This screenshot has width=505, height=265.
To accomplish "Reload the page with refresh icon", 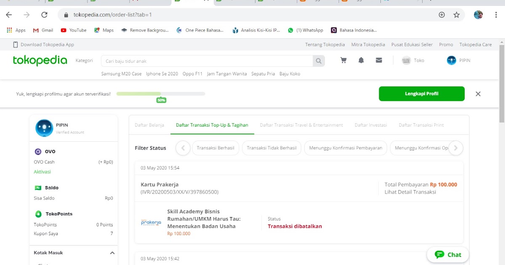I will click(44, 15).
